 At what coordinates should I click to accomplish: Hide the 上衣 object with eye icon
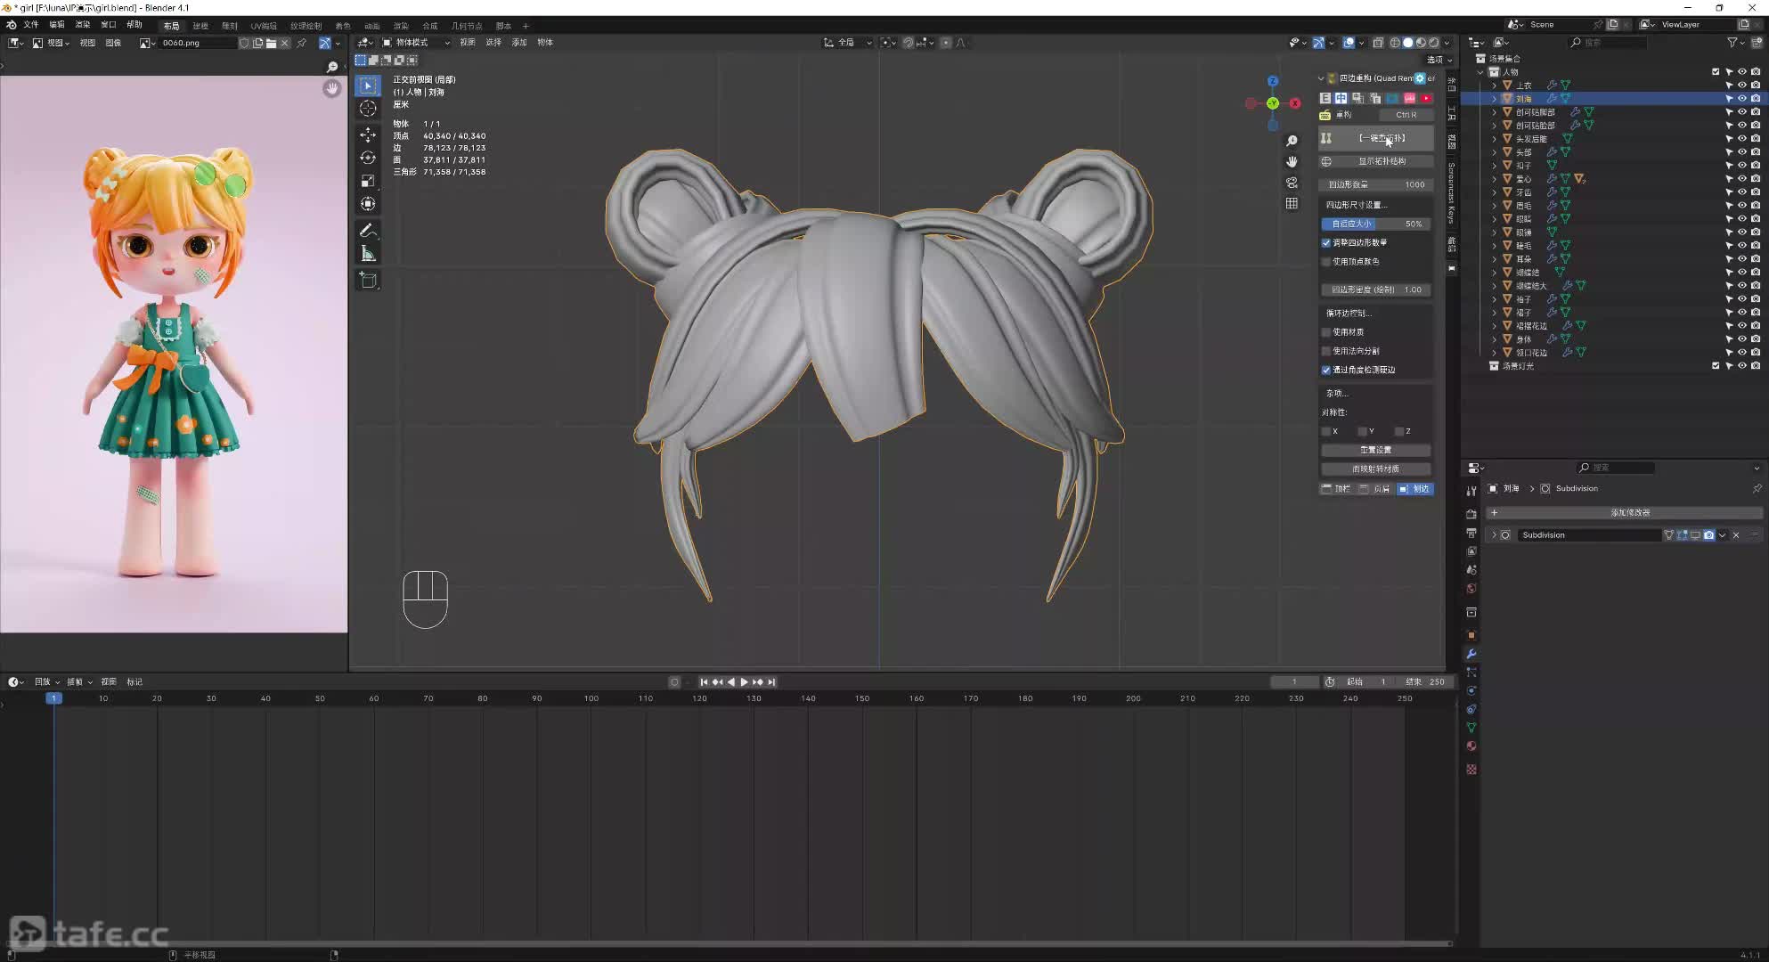click(1742, 86)
